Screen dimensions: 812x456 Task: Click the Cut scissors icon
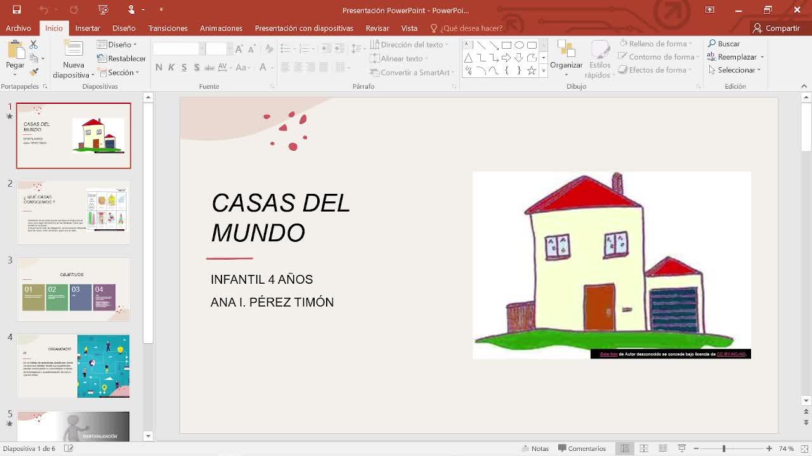(34, 44)
